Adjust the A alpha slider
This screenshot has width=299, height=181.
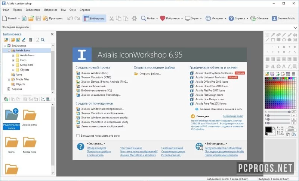click(x=279, y=112)
